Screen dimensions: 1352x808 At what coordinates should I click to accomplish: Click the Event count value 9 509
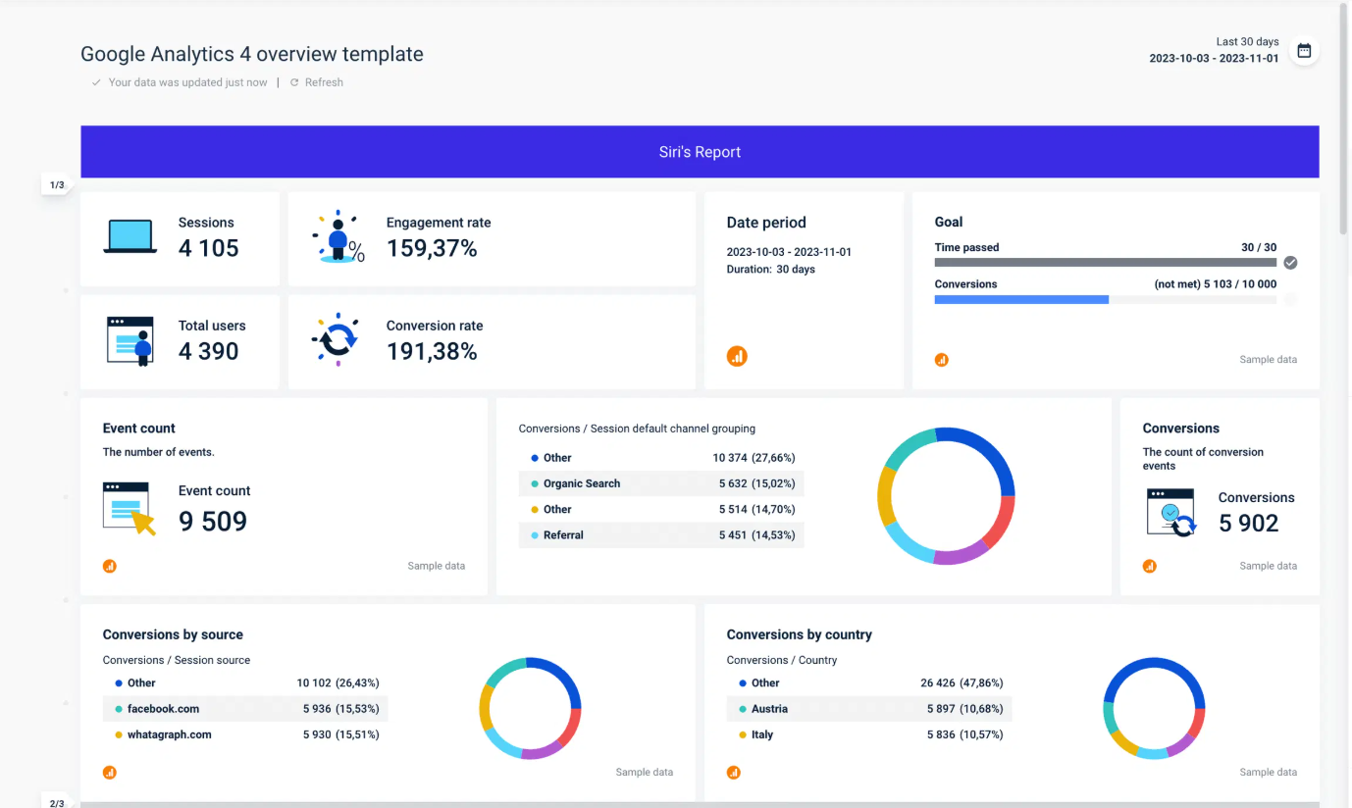click(x=213, y=522)
